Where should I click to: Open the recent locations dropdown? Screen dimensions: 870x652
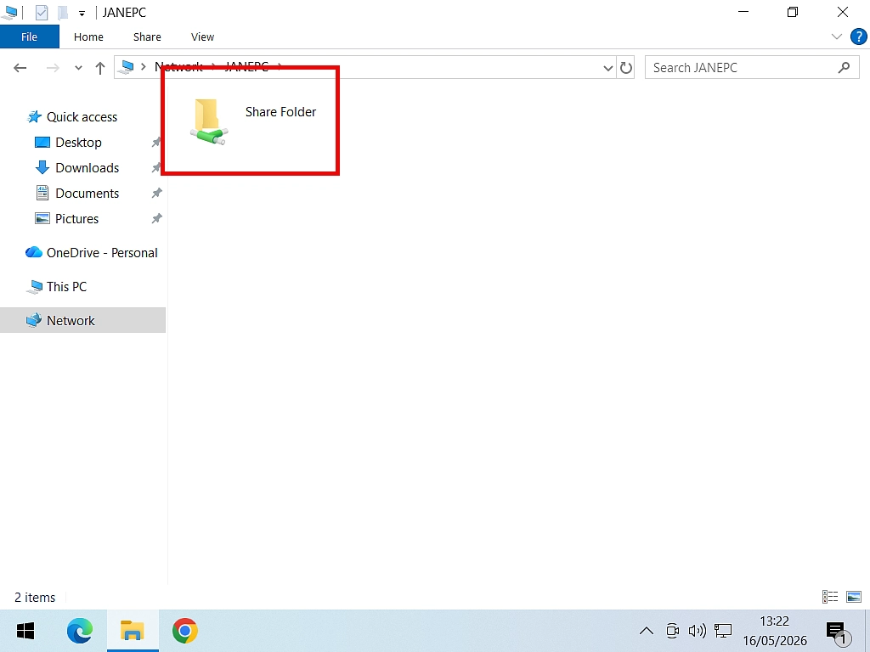(x=78, y=68)
